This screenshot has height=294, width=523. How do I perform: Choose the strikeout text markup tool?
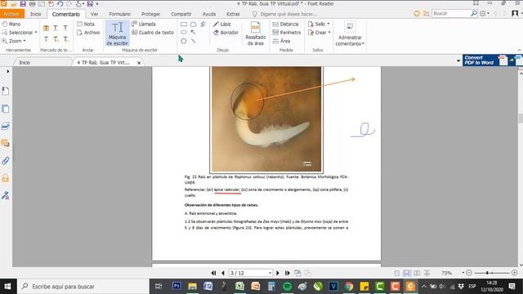click(46, 39)
